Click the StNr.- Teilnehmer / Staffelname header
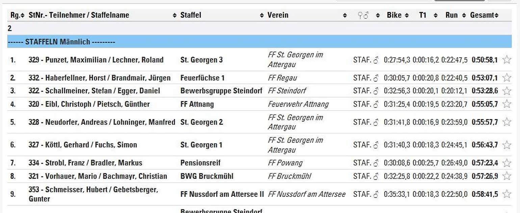 pyautogui.click(x=79, y=15)
